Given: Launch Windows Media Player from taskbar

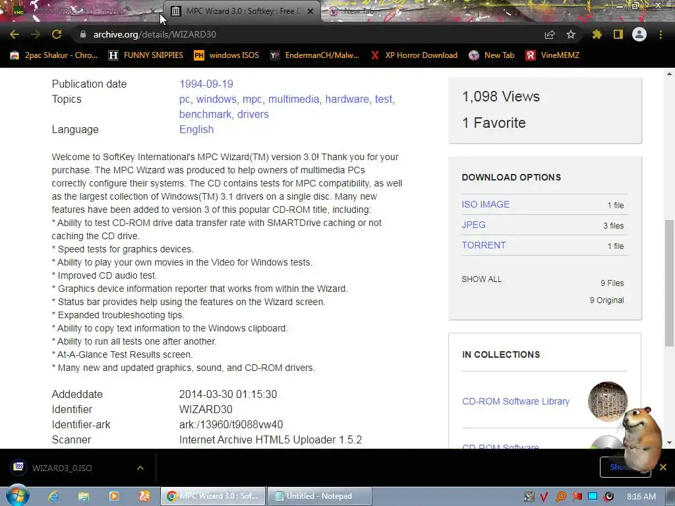Looking at the screenshot, I should point(113,496).
